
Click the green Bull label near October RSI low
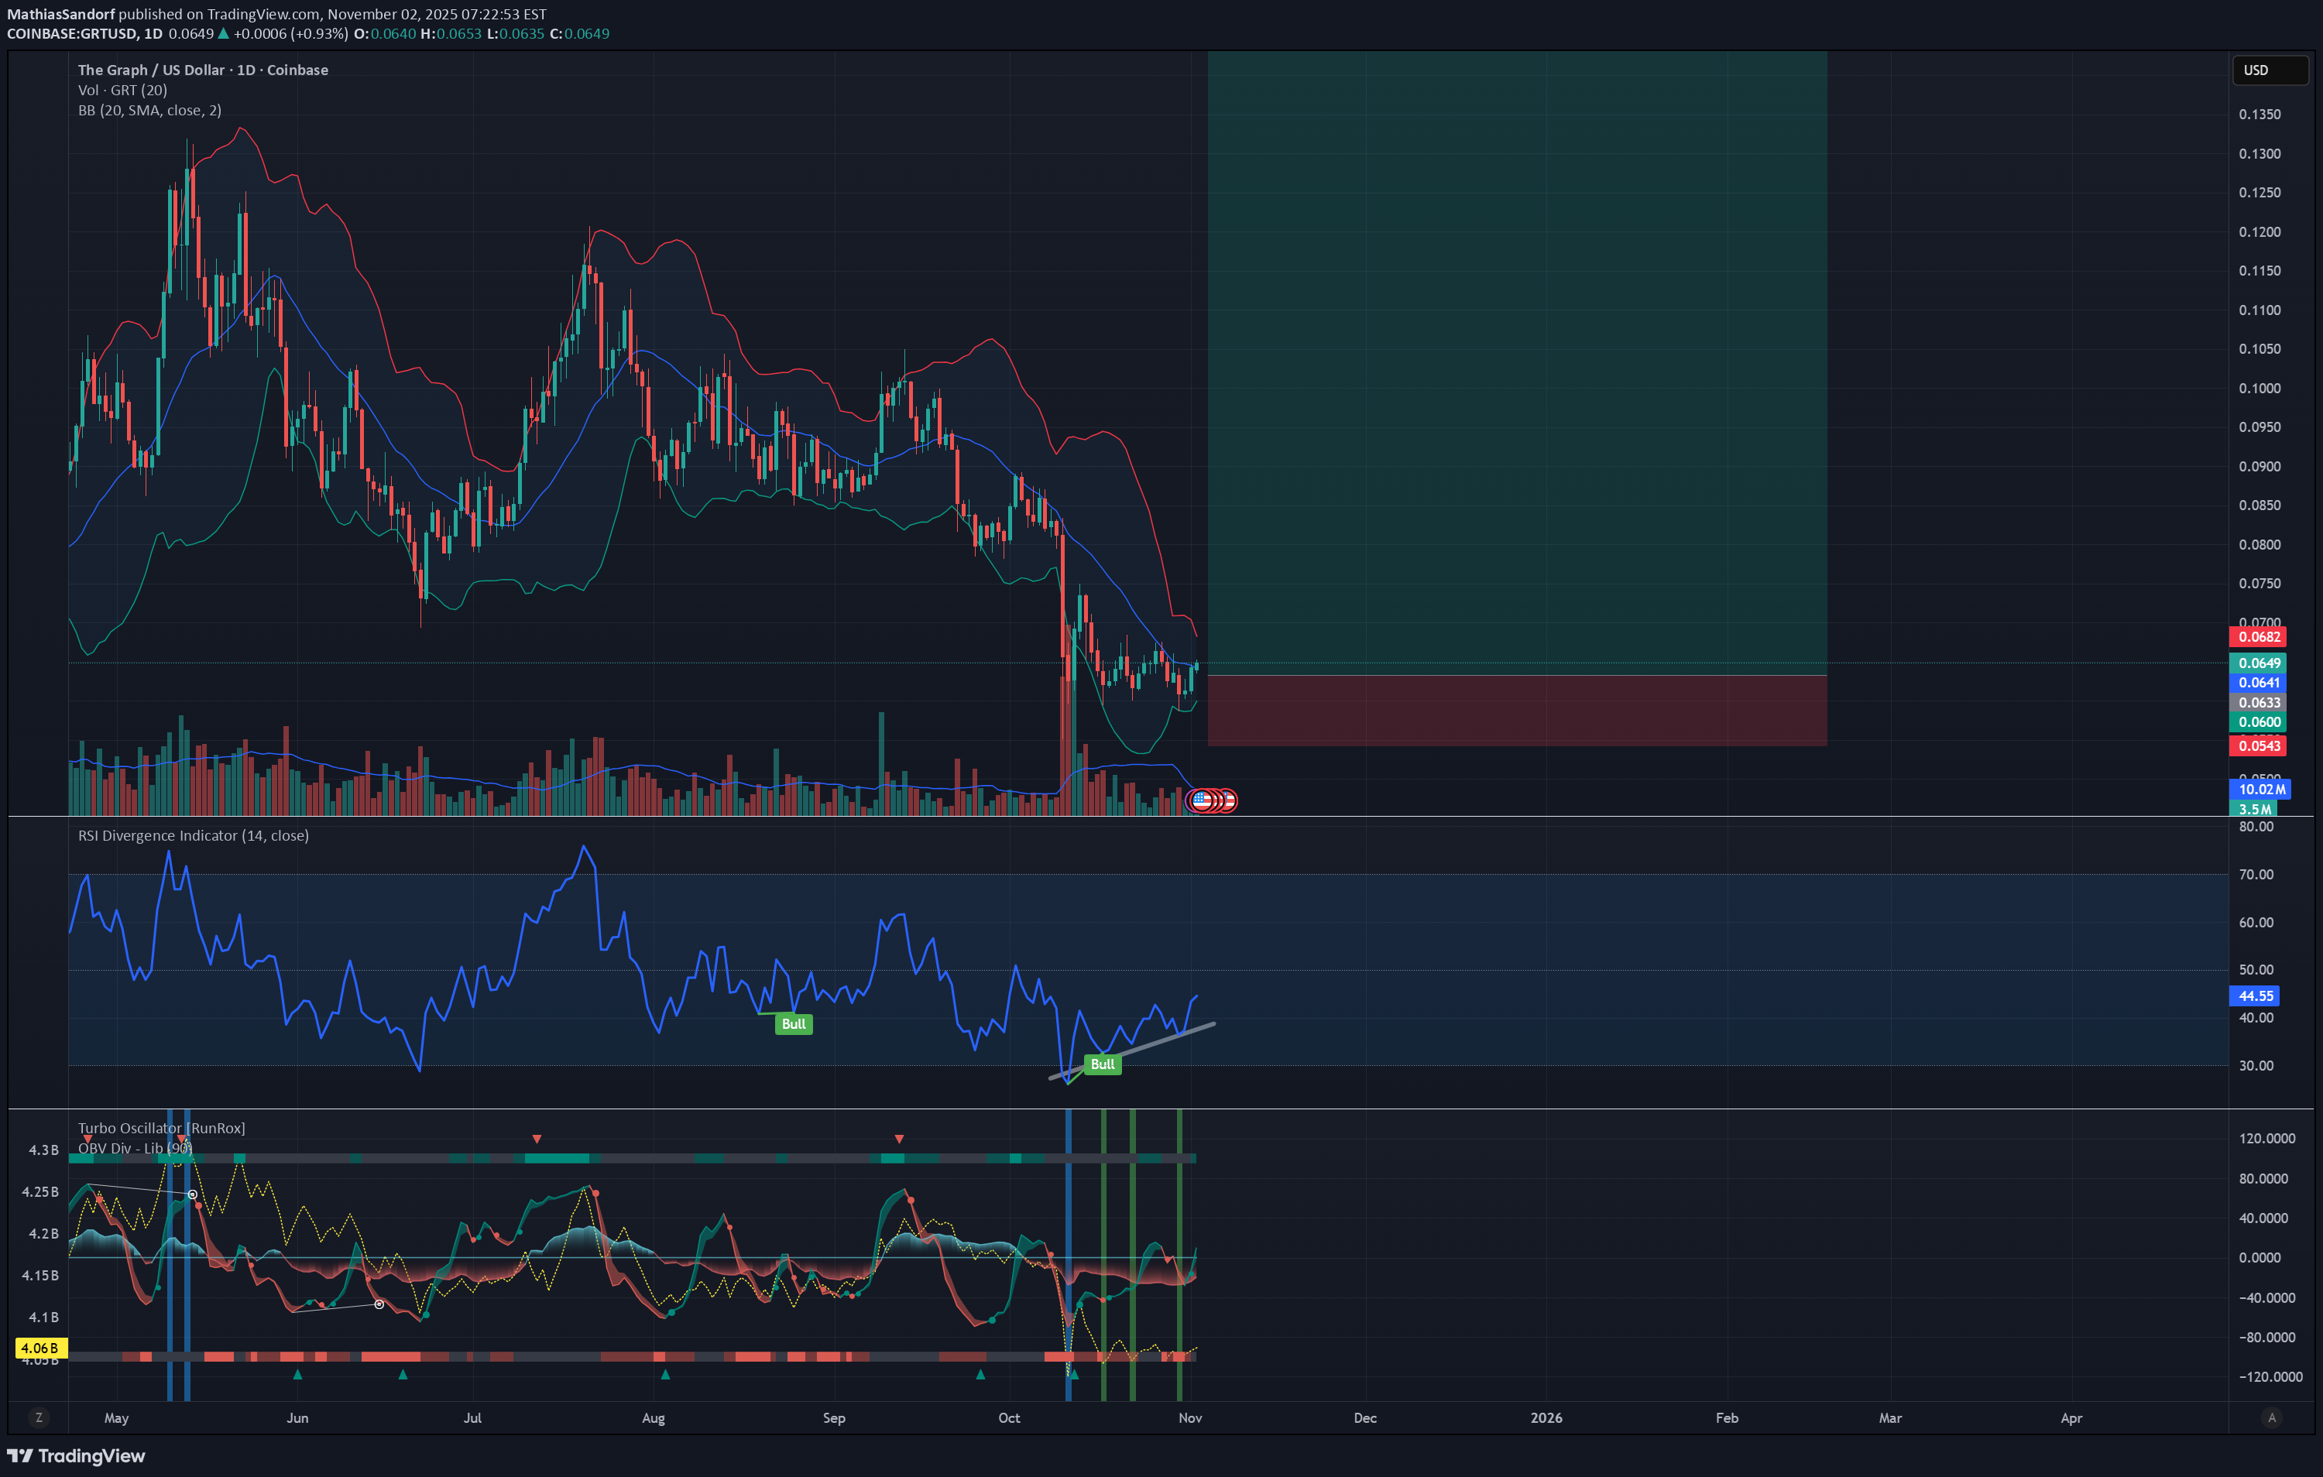pos(1102,1064)
